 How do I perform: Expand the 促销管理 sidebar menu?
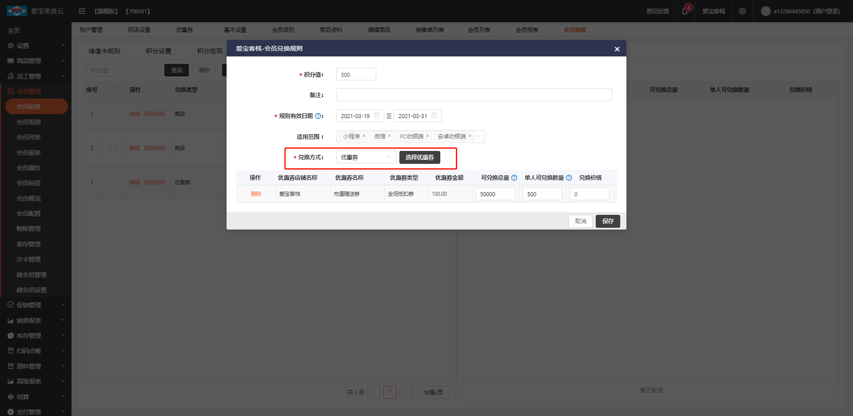[36, 305]
